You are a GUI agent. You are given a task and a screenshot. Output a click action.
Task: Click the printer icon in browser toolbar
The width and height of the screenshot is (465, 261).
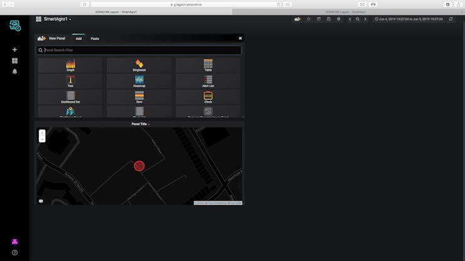coord(373,4)
